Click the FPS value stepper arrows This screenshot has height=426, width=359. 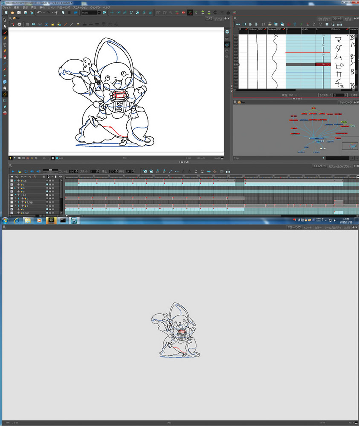pos(133,171)
